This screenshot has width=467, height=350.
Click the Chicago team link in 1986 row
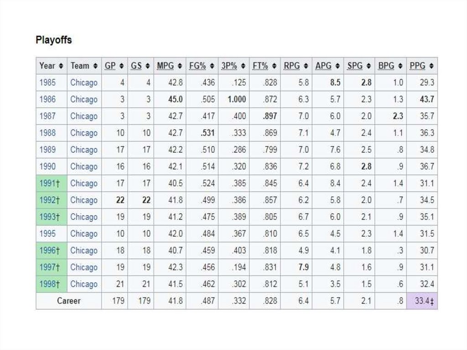tap(83, 99)
